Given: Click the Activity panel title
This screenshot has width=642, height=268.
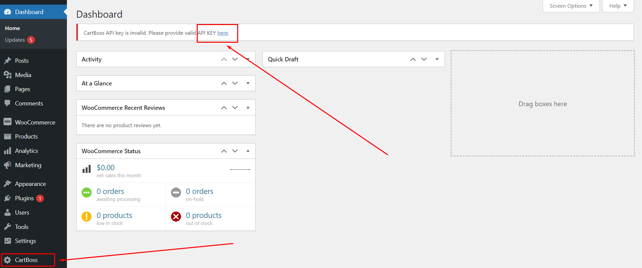Looking at the screenshot, I should pos(92,59).
